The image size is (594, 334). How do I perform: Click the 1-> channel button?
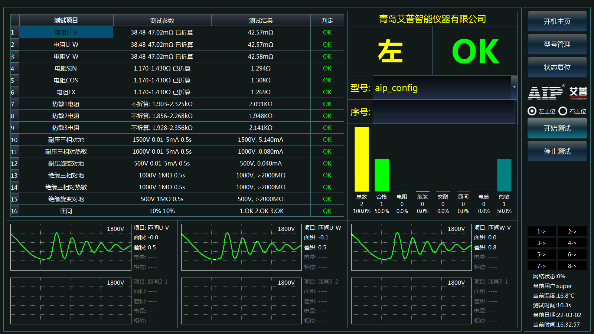click(x=541, y=231)
